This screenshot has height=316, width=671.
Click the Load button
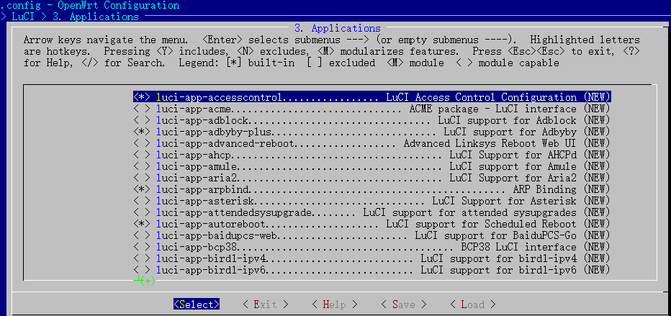(473, 304)
